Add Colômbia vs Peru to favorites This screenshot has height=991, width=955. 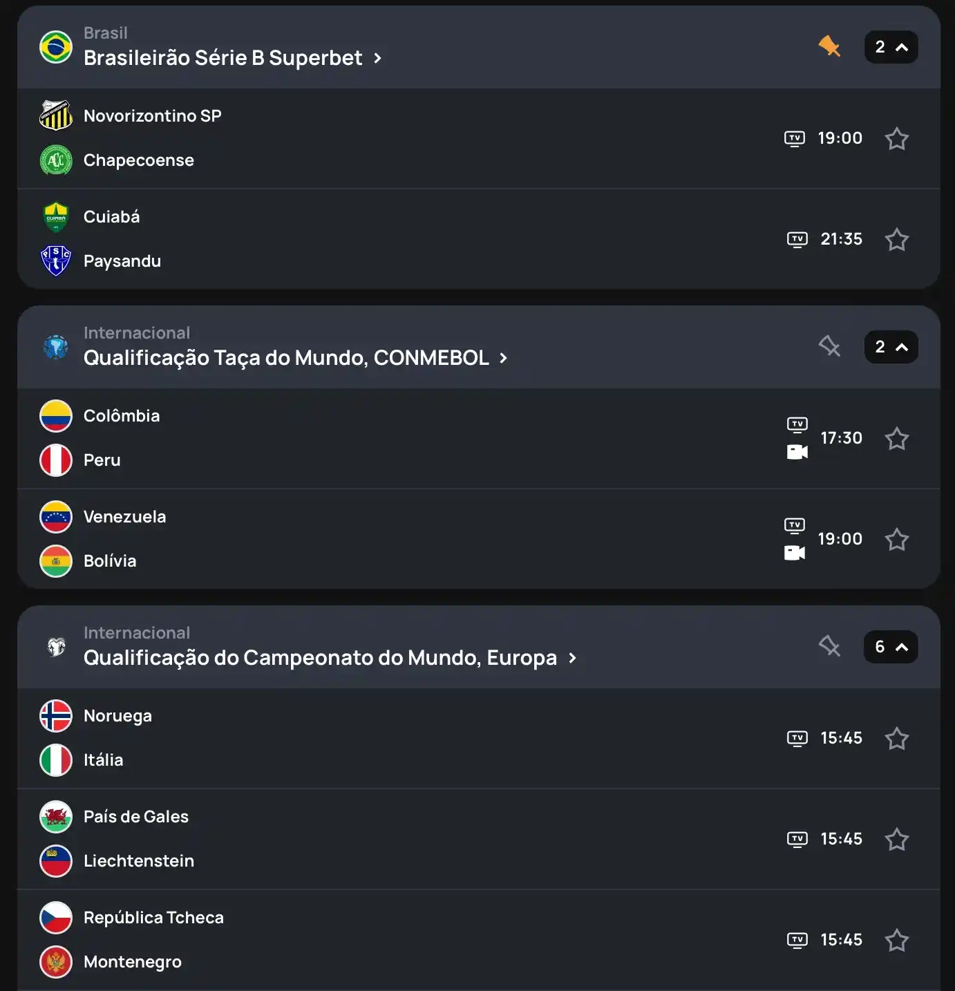coord(897,438)
